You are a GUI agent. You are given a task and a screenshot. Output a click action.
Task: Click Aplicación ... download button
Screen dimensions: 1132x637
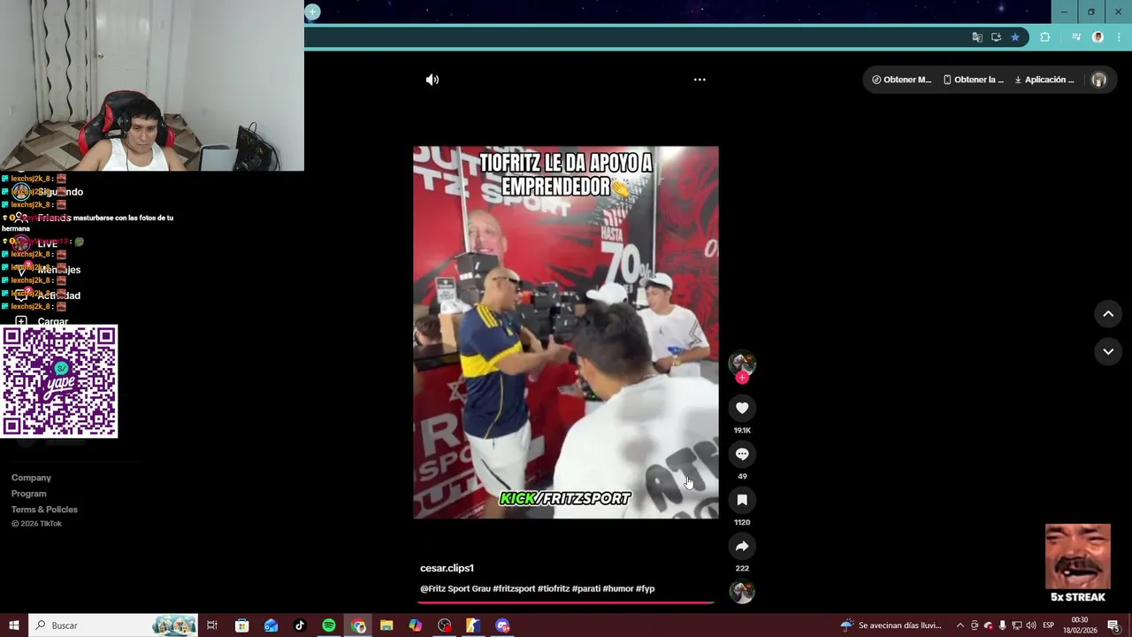(x=1044, y=80)
